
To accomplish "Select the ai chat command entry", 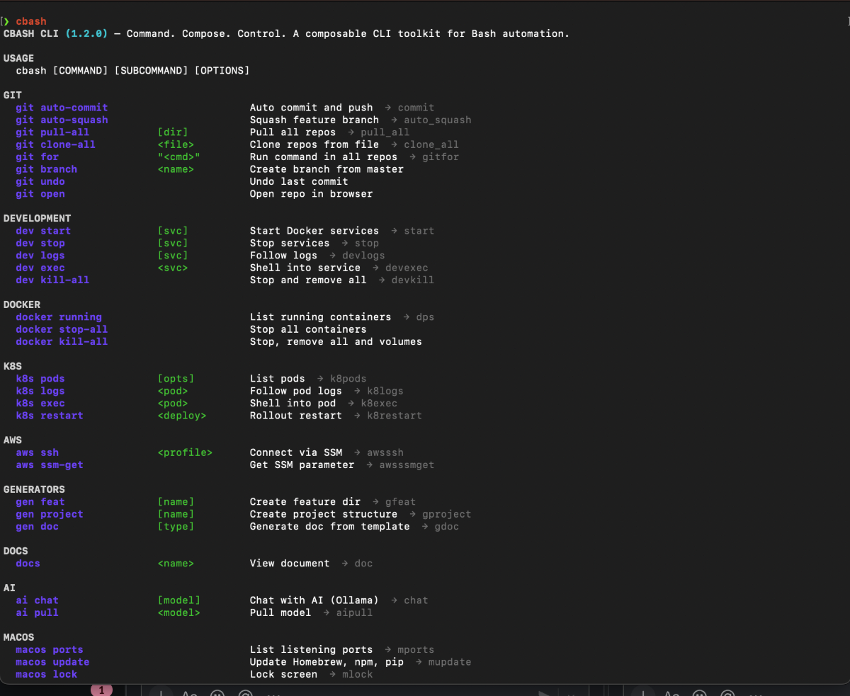I will pos(37,600).
